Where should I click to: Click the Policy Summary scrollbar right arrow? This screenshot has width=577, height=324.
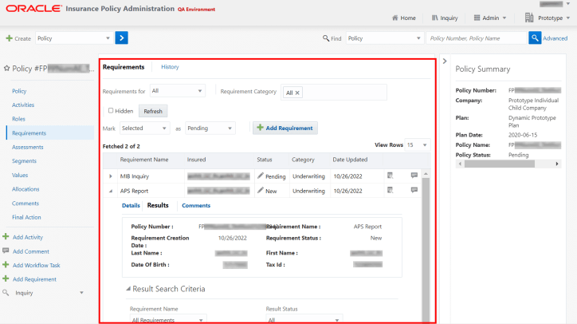coord(557,164)
